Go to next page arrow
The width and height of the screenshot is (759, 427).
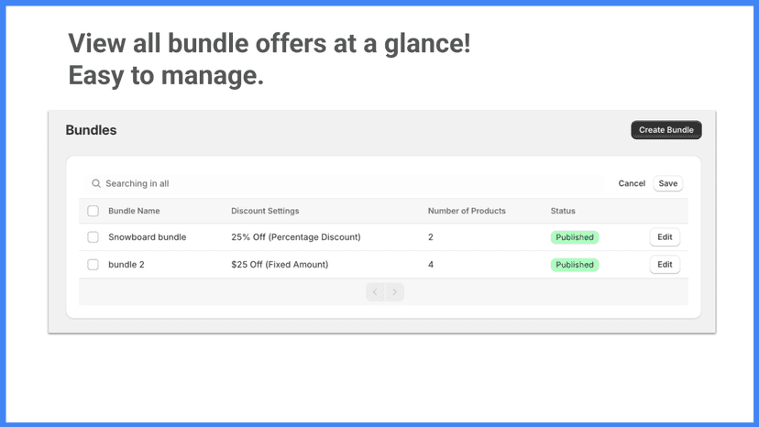(394, 292)
